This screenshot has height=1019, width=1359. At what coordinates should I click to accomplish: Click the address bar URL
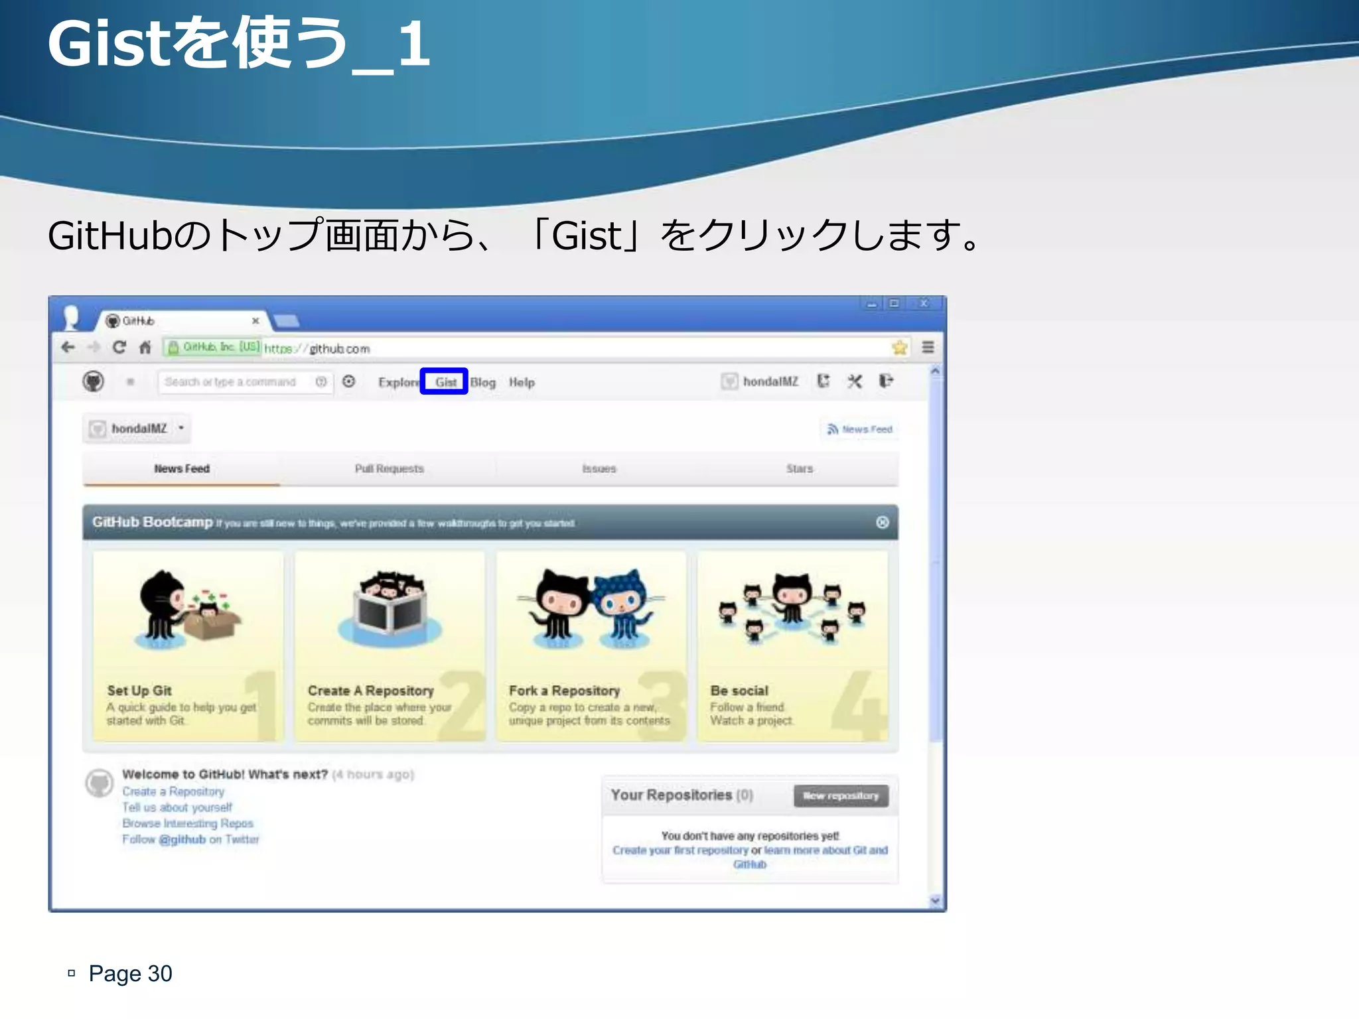pyautogui.click(x=317, y=348)
